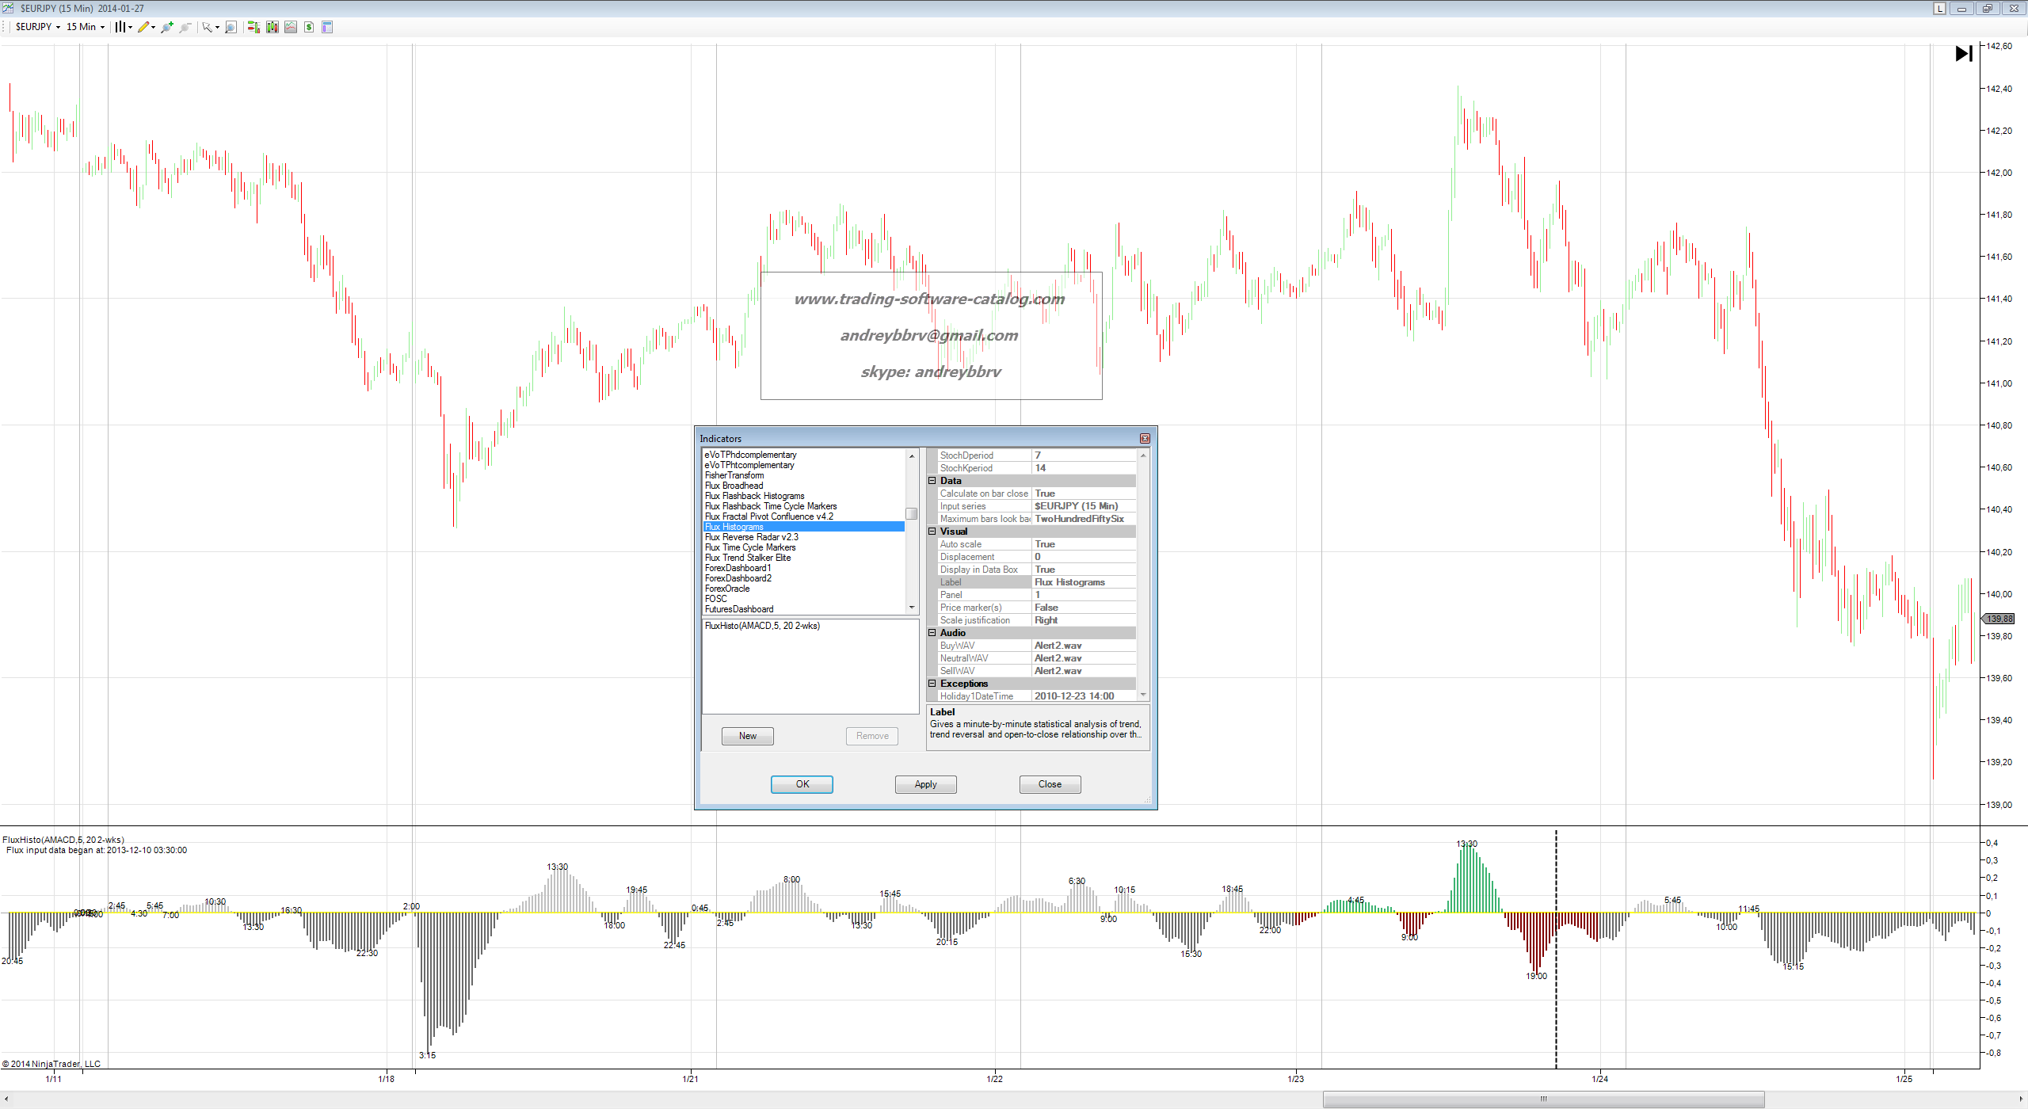Click the candlestick data series icon
Viewport: 2028px width, 1109px height.
[x=273, y=27]
